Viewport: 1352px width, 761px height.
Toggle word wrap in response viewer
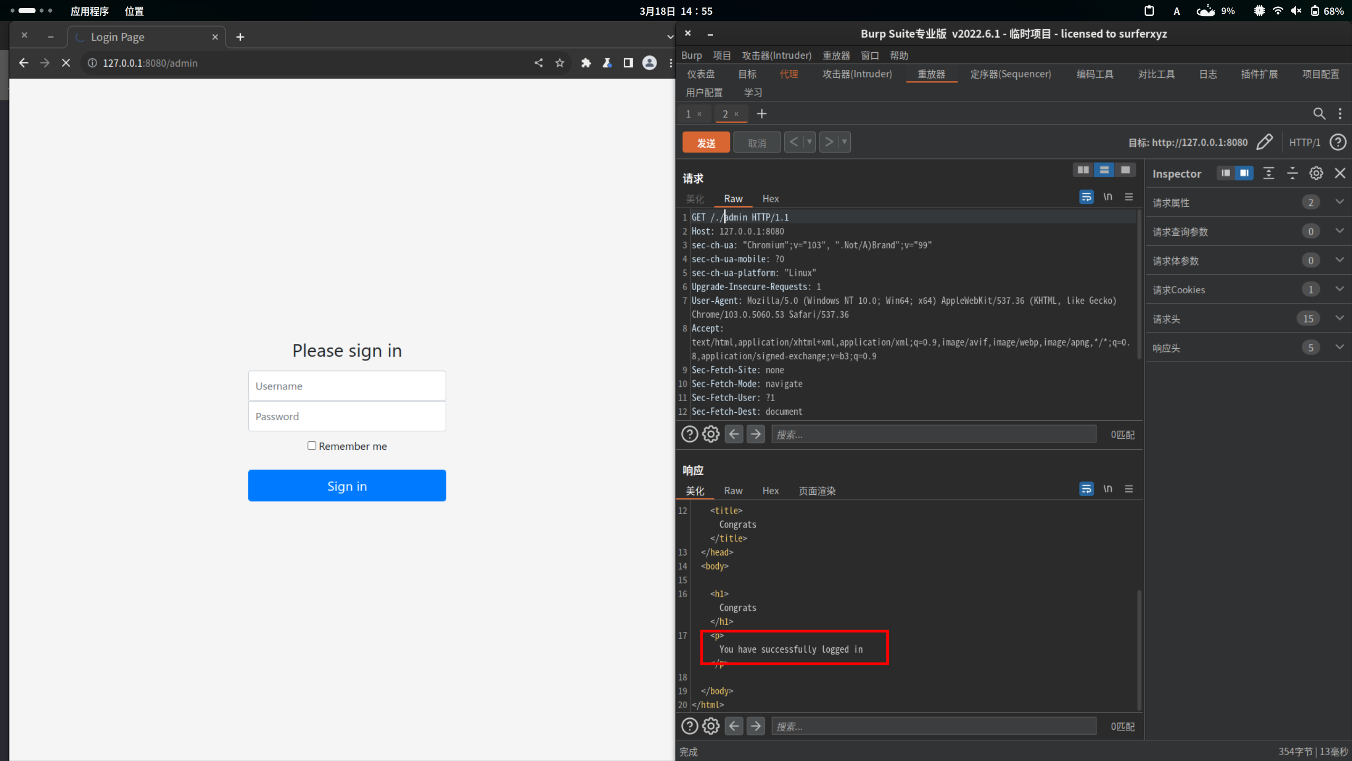pyautogui.click(x=1086, y=489)
